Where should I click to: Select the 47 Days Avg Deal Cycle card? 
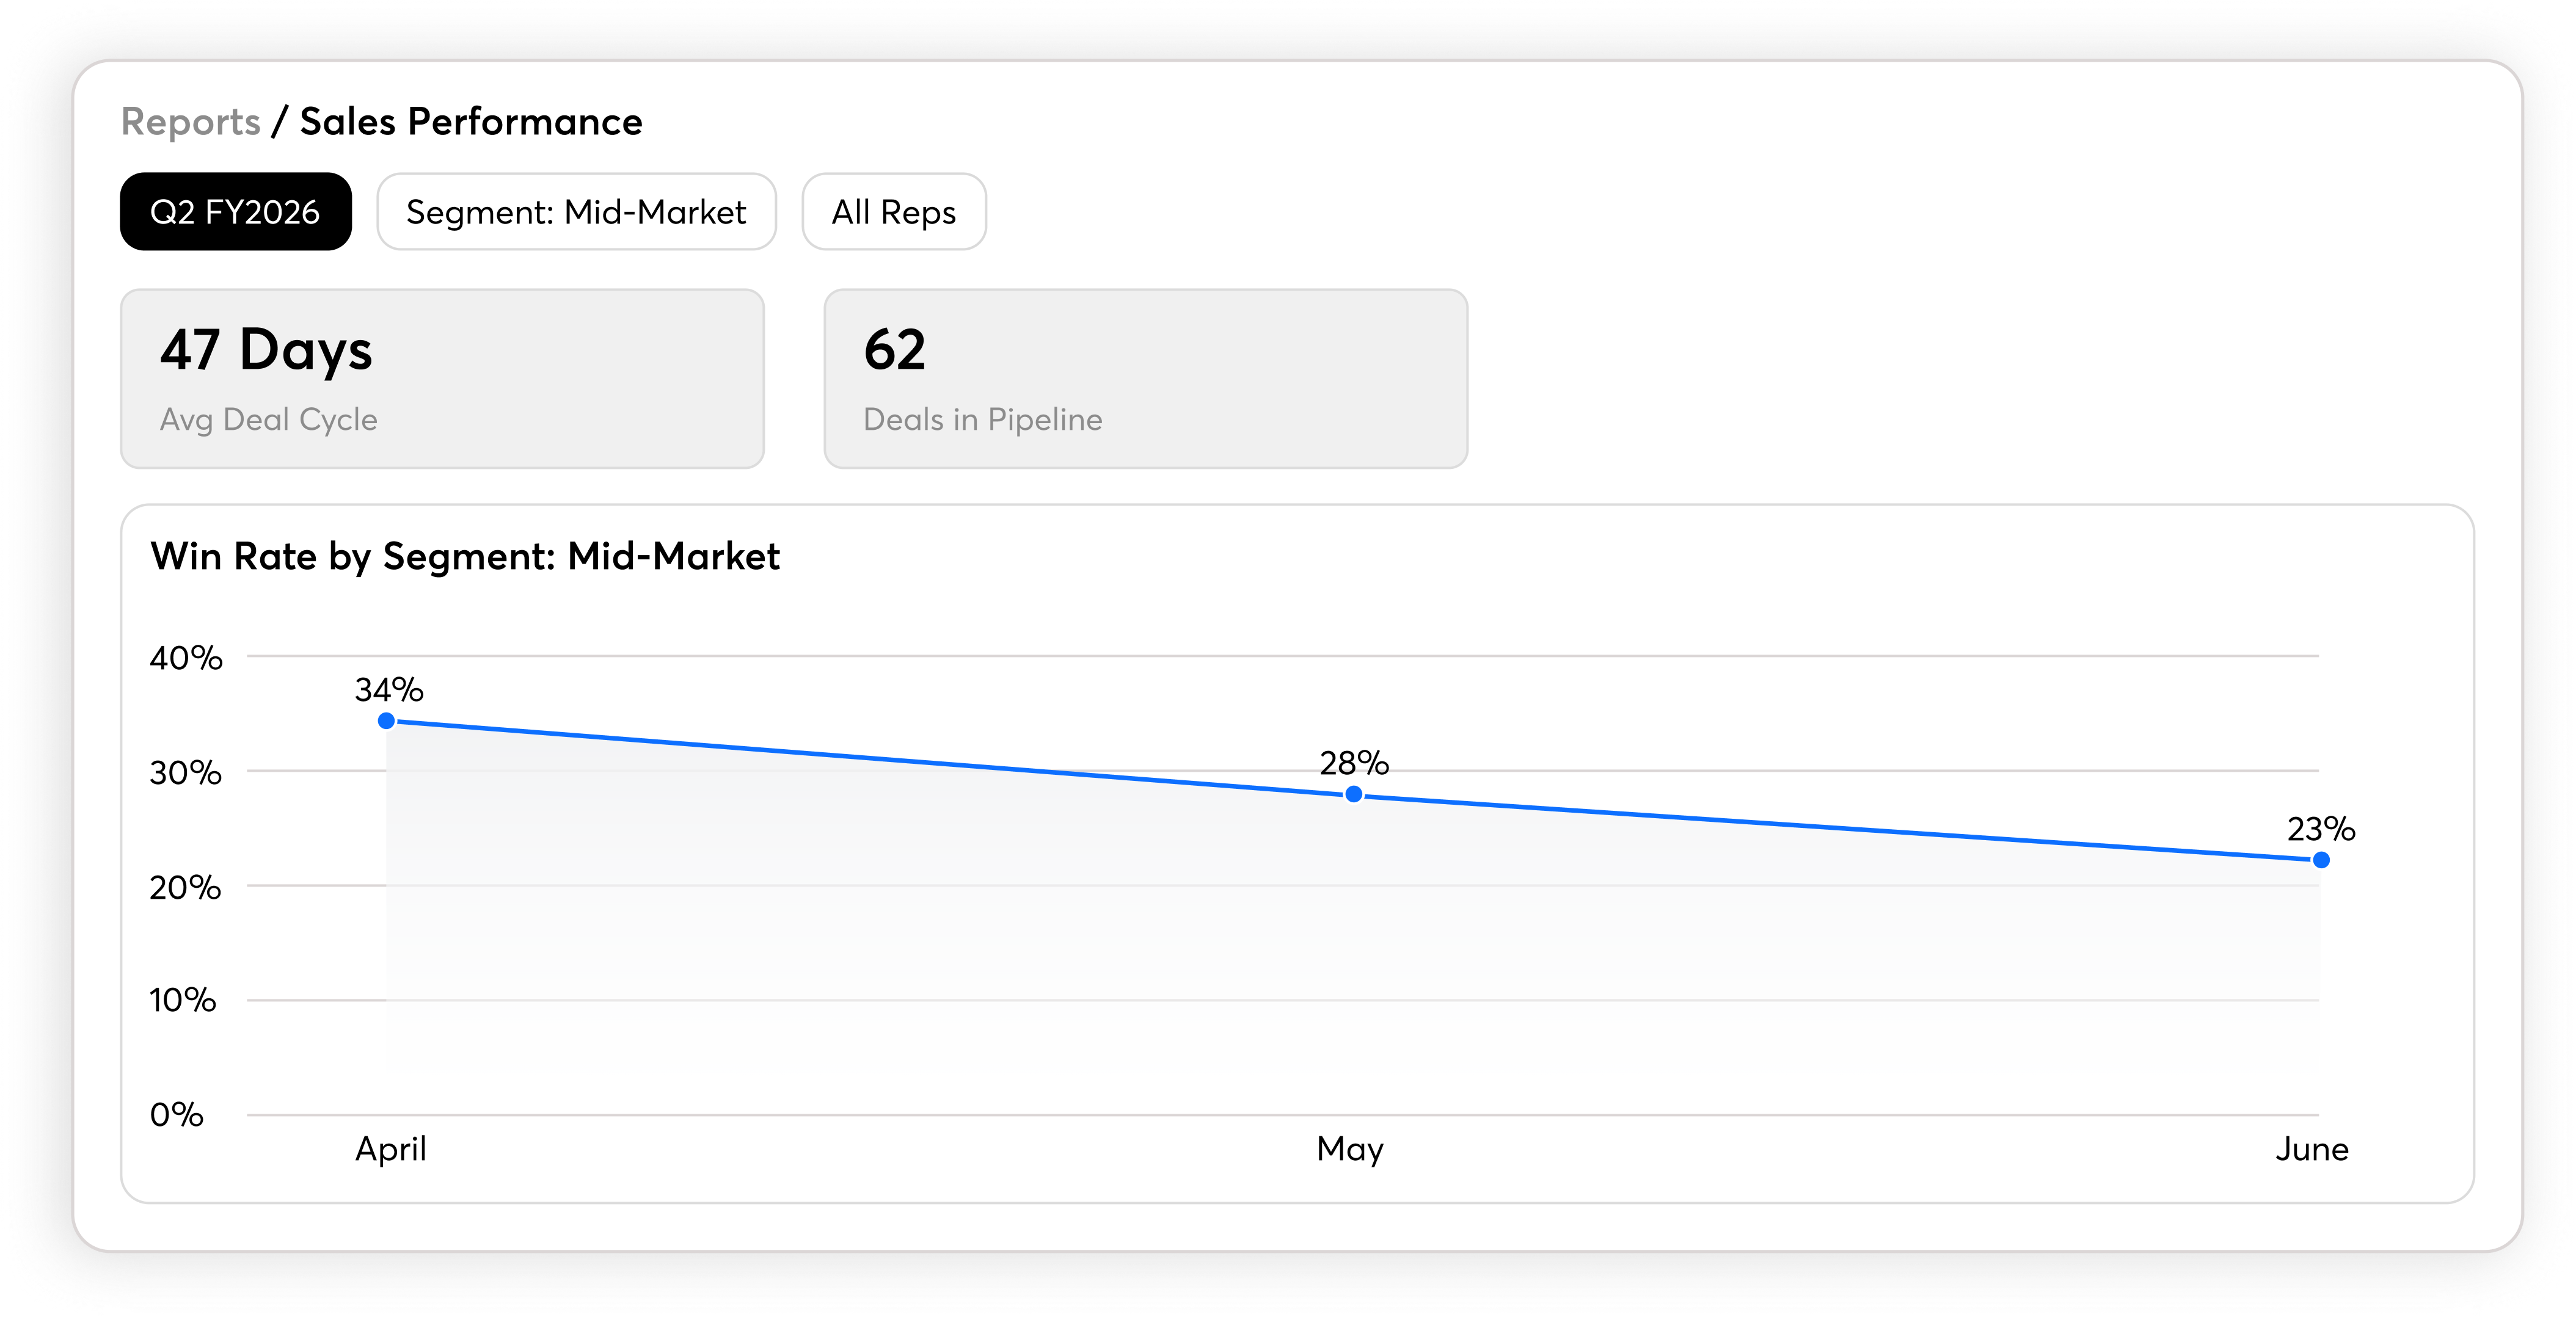pyautogui.click(x=442, y=379)
